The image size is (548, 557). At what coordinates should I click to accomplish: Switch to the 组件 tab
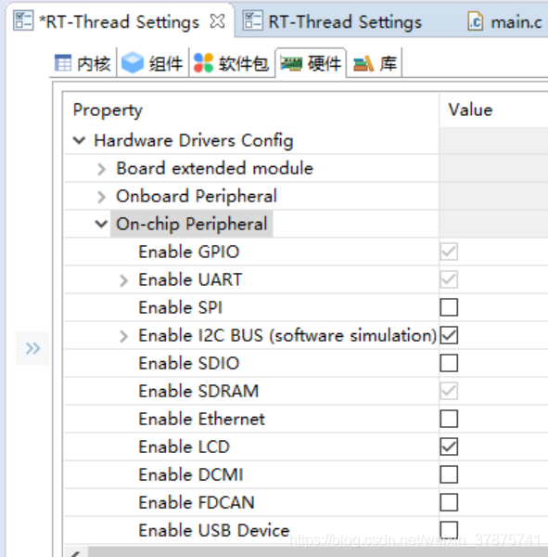pyautogui.click(x=153, y=63)
